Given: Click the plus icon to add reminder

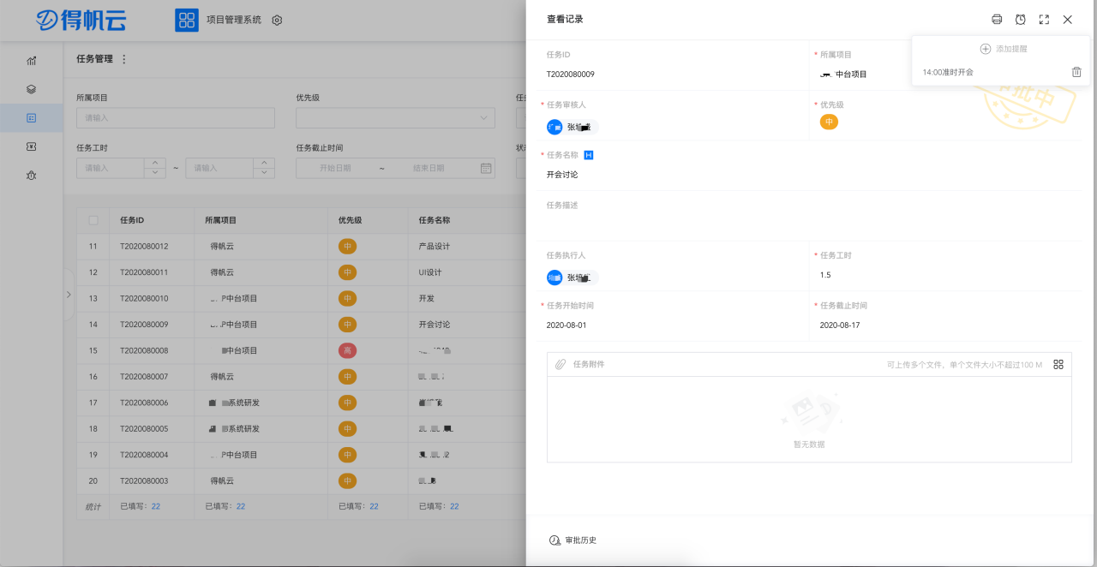Looking at the screenshot, I should [x=986, y=49].
